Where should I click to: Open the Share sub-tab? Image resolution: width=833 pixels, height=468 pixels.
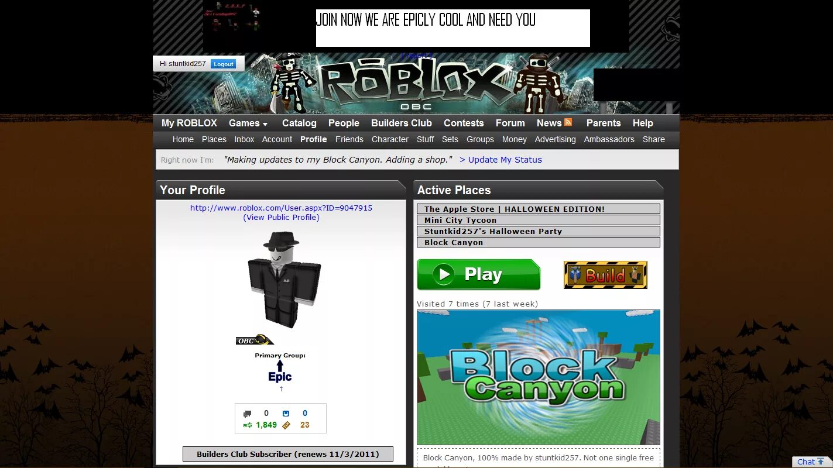(654, 139)
